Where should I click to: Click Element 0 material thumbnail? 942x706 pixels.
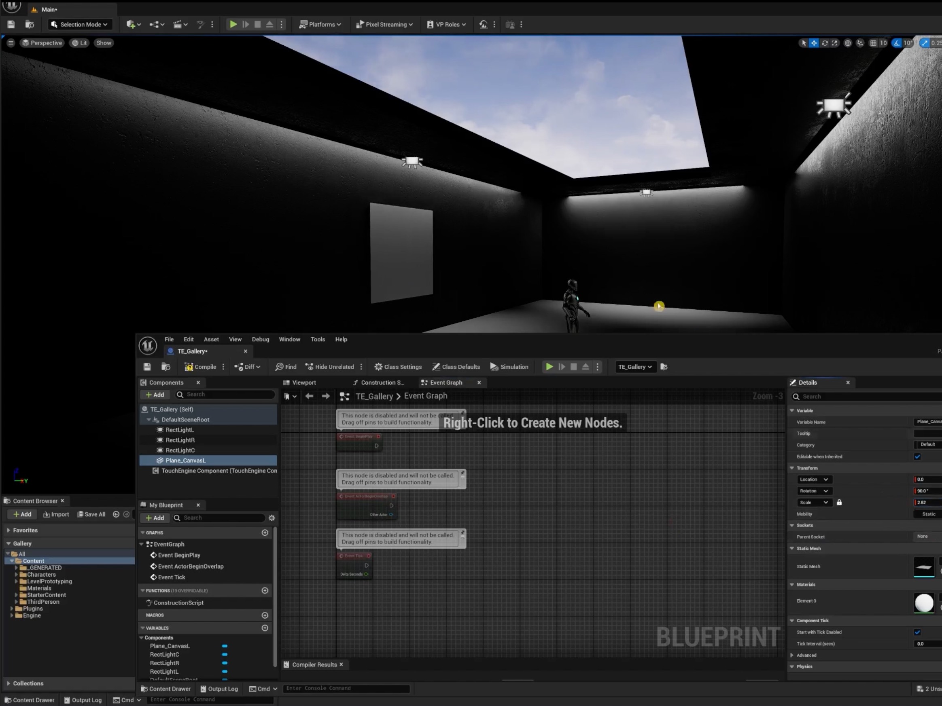click(924, 603)
